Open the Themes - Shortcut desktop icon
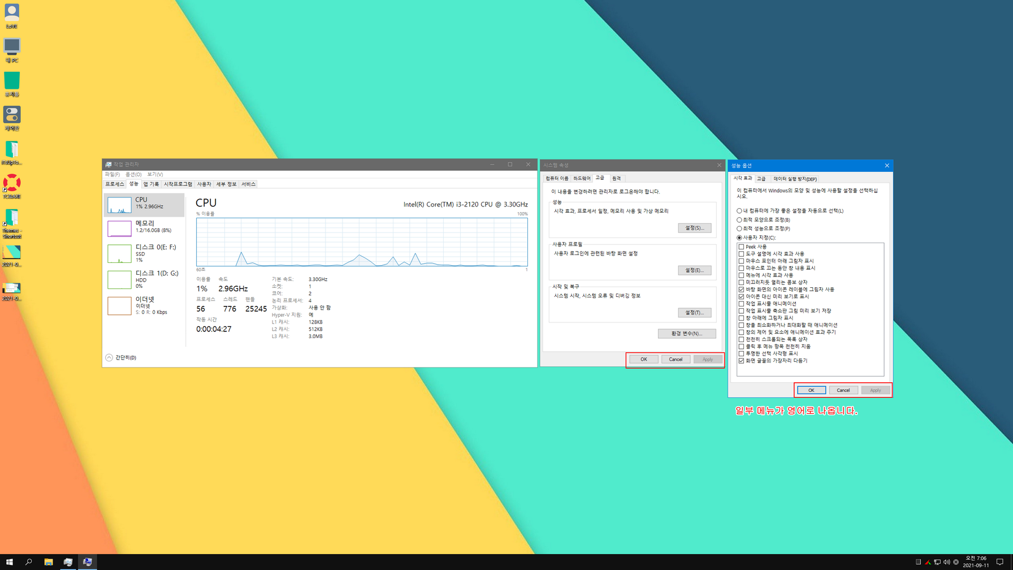 point(12,223)
